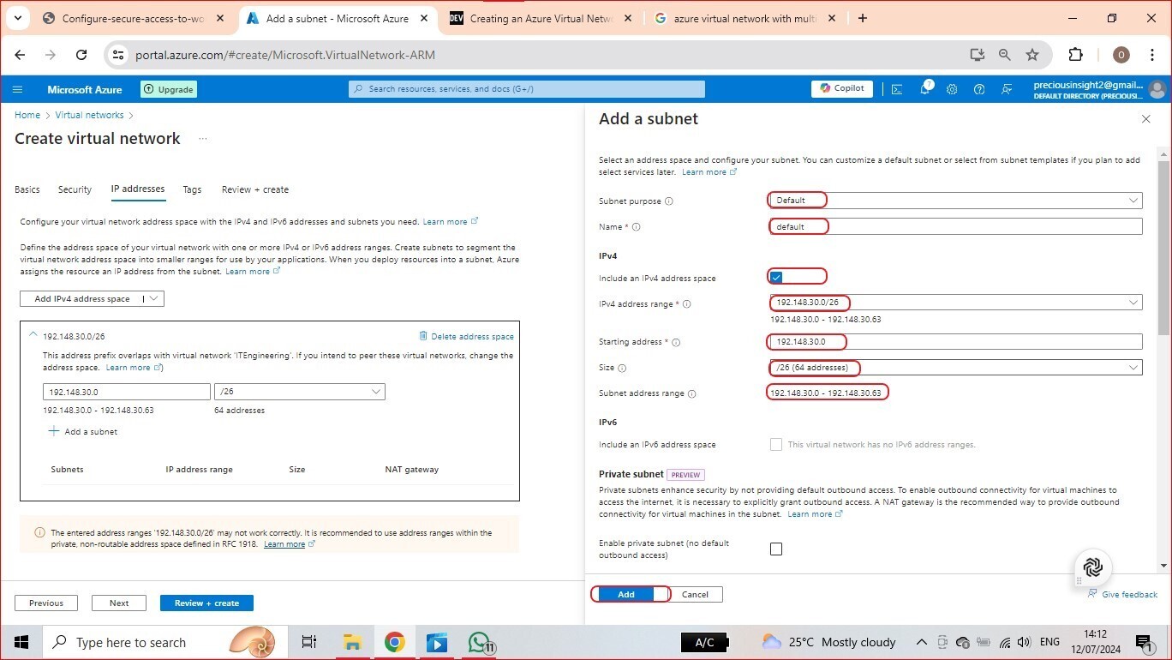The height and width of the screenshot is (660, 1172).
Task: Switch to the Creating an Azure Virtual Network tab
Action: [x=541, y=18]
